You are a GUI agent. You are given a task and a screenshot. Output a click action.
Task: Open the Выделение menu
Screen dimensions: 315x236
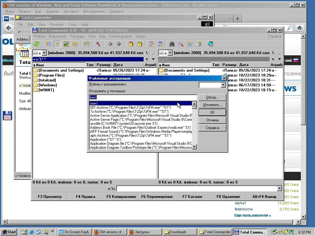58,36
